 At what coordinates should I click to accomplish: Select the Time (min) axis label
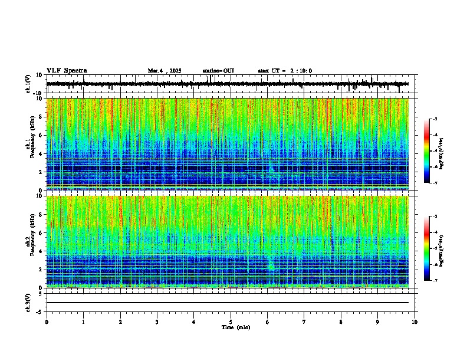pyautogui.click(x=236, y=327)
